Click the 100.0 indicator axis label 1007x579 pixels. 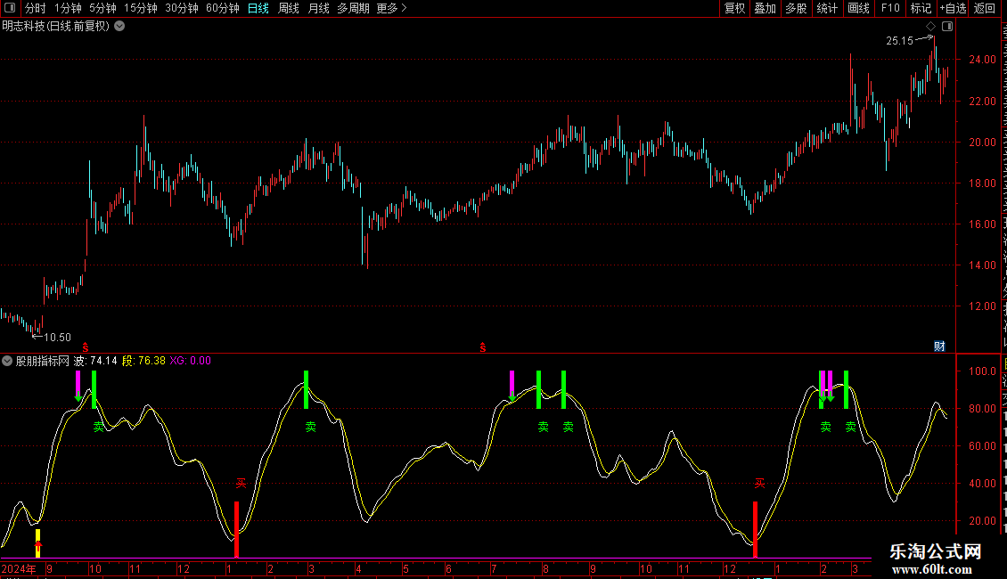[982, 371]
